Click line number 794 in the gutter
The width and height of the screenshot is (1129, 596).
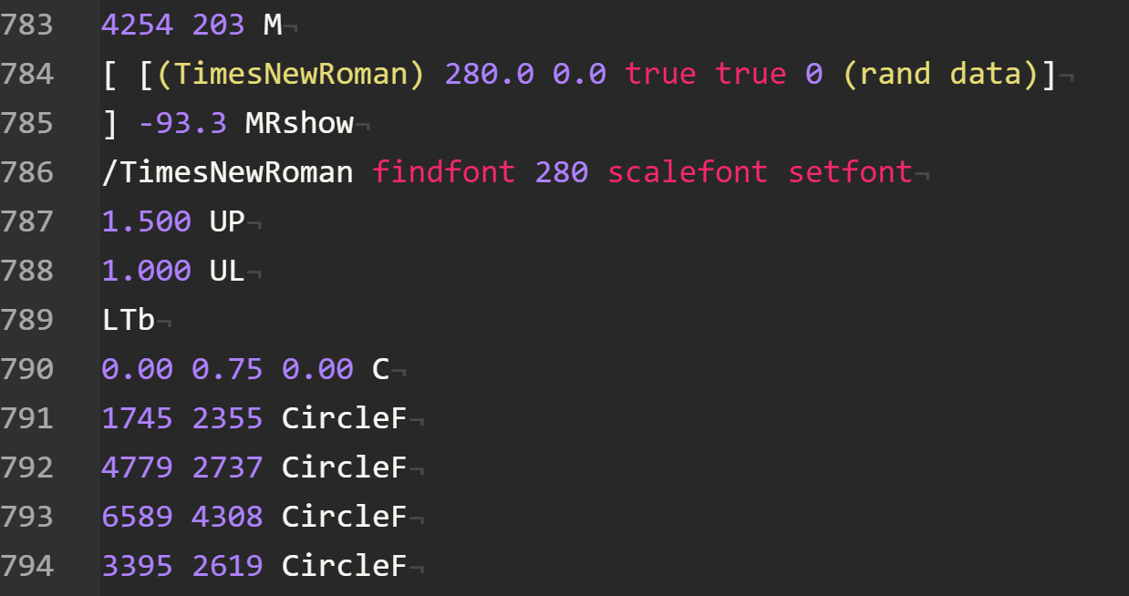[x=26, y=566]
